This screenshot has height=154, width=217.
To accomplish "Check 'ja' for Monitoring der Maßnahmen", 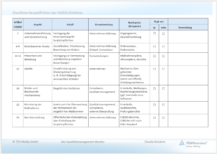I will (154, 104).
